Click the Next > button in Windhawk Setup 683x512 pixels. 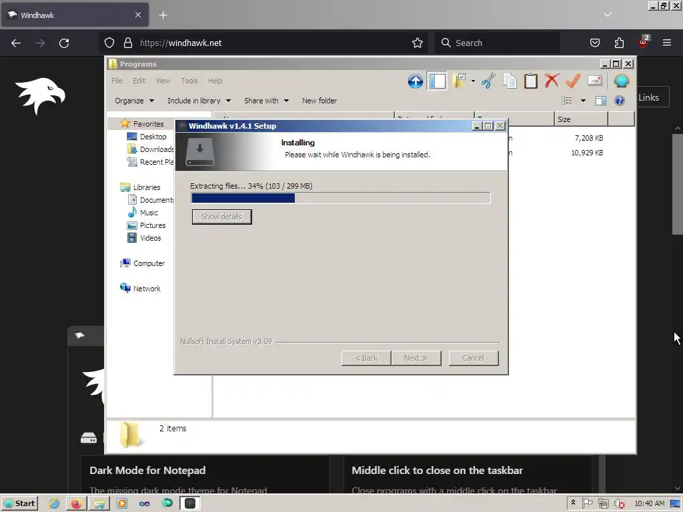[416, 358]
